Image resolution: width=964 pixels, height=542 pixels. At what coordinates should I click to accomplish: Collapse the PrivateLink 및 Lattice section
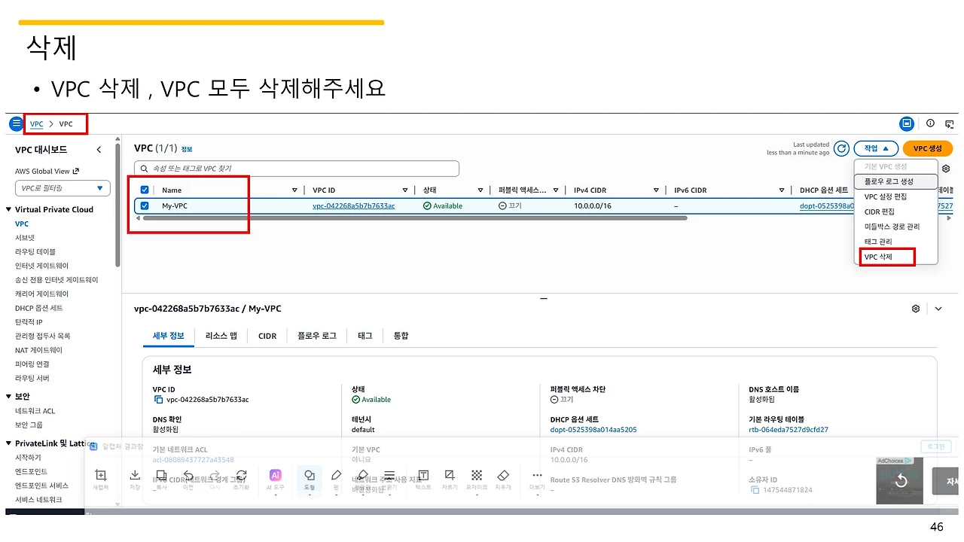tap(8, 443)
